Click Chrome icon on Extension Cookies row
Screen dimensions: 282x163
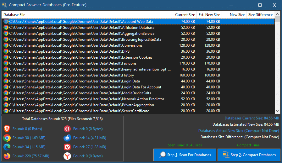pyautogui.click(x=6, y=57)
